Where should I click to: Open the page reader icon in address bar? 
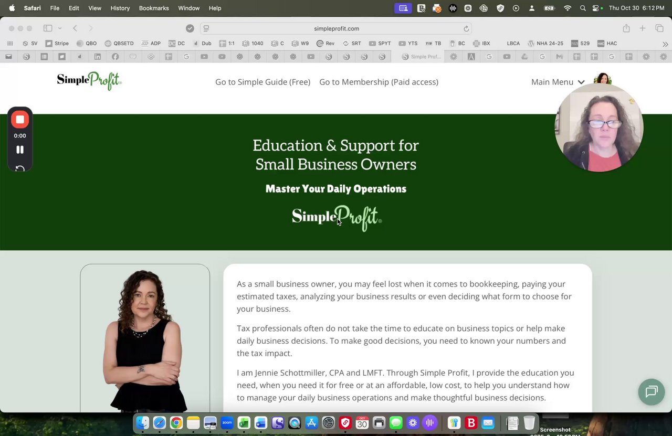point(206,29)
